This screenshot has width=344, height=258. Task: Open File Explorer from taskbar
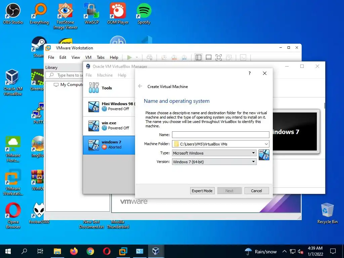point(57,251)
